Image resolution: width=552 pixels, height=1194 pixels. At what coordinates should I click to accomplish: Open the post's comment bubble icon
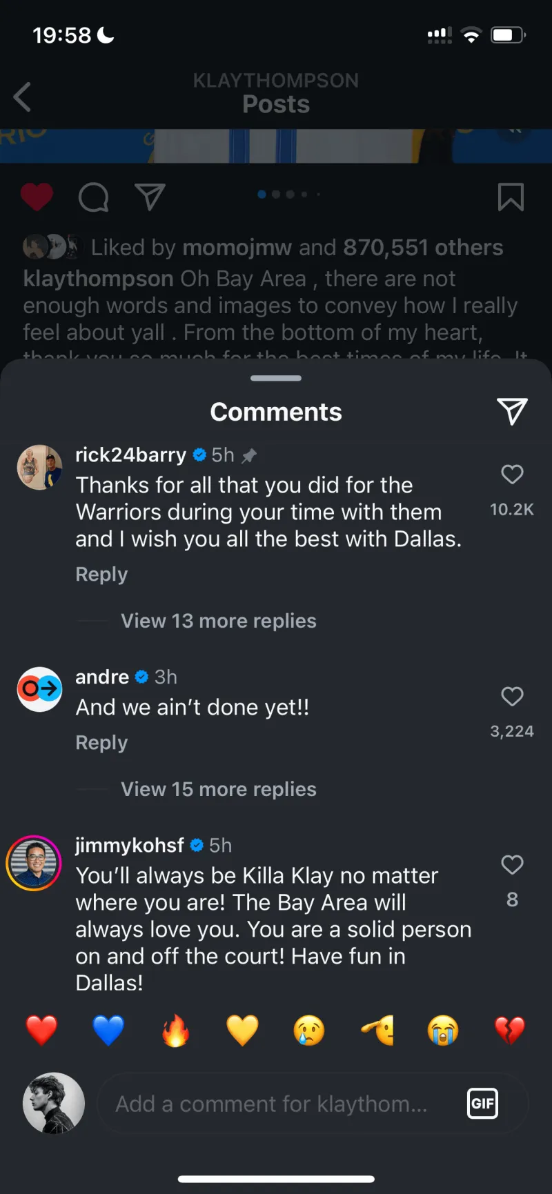(x=93, y=197)
